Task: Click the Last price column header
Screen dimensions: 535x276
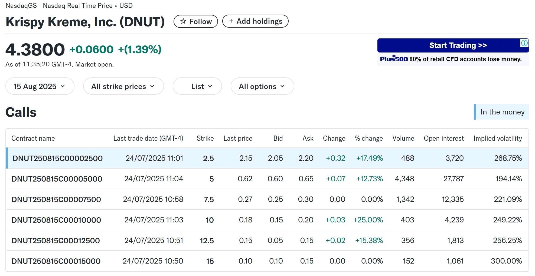Action: tap(238, 138)
